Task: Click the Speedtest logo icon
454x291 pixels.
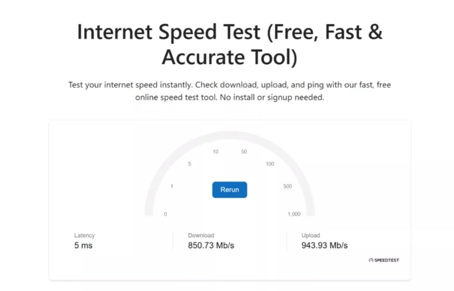Action: click(371, 260)
